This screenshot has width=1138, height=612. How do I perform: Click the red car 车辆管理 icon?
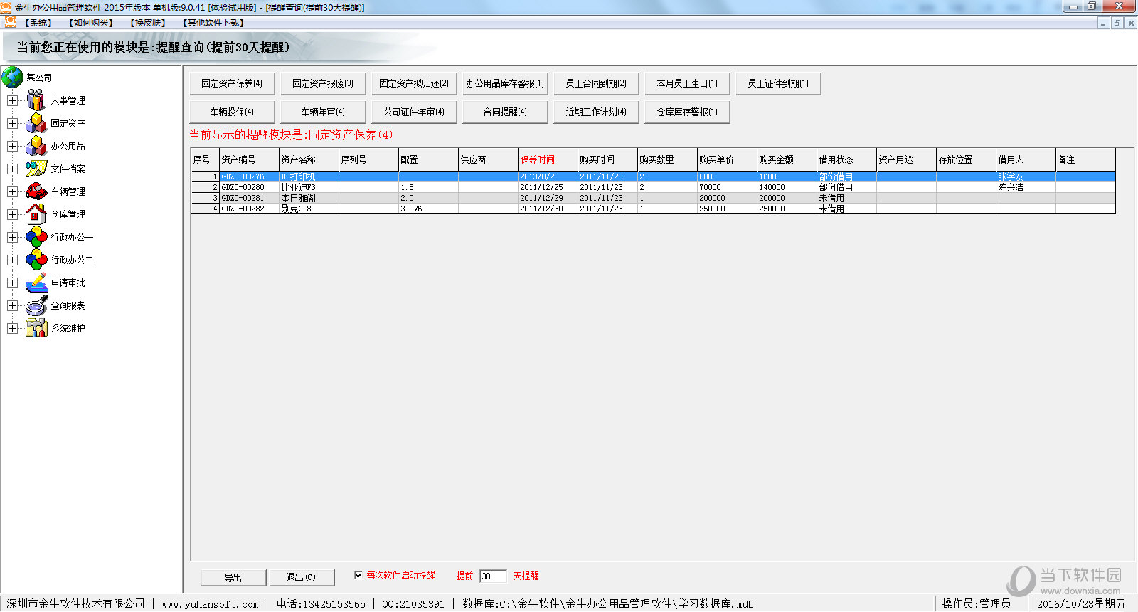pyautogui.click(x=36, y=191)
